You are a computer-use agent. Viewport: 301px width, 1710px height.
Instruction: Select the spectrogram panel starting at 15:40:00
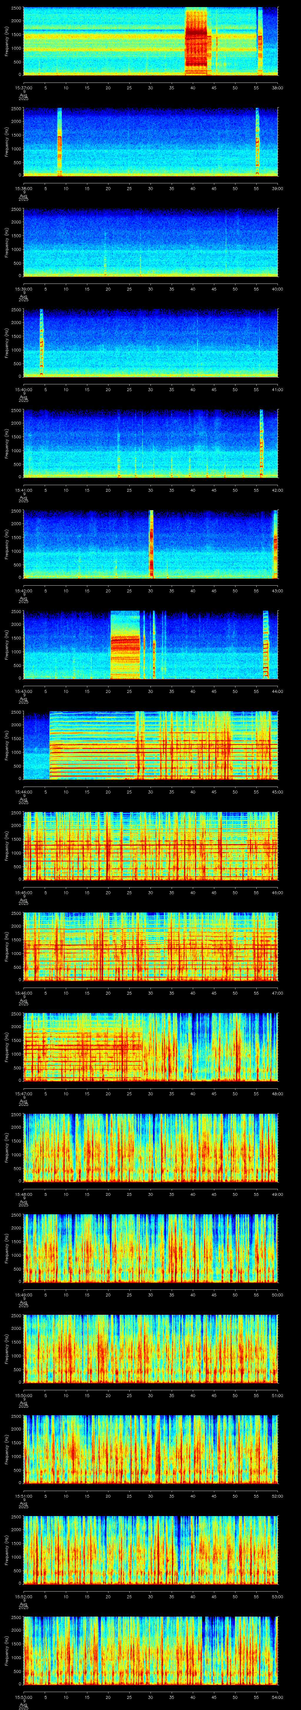coord(151,342)
